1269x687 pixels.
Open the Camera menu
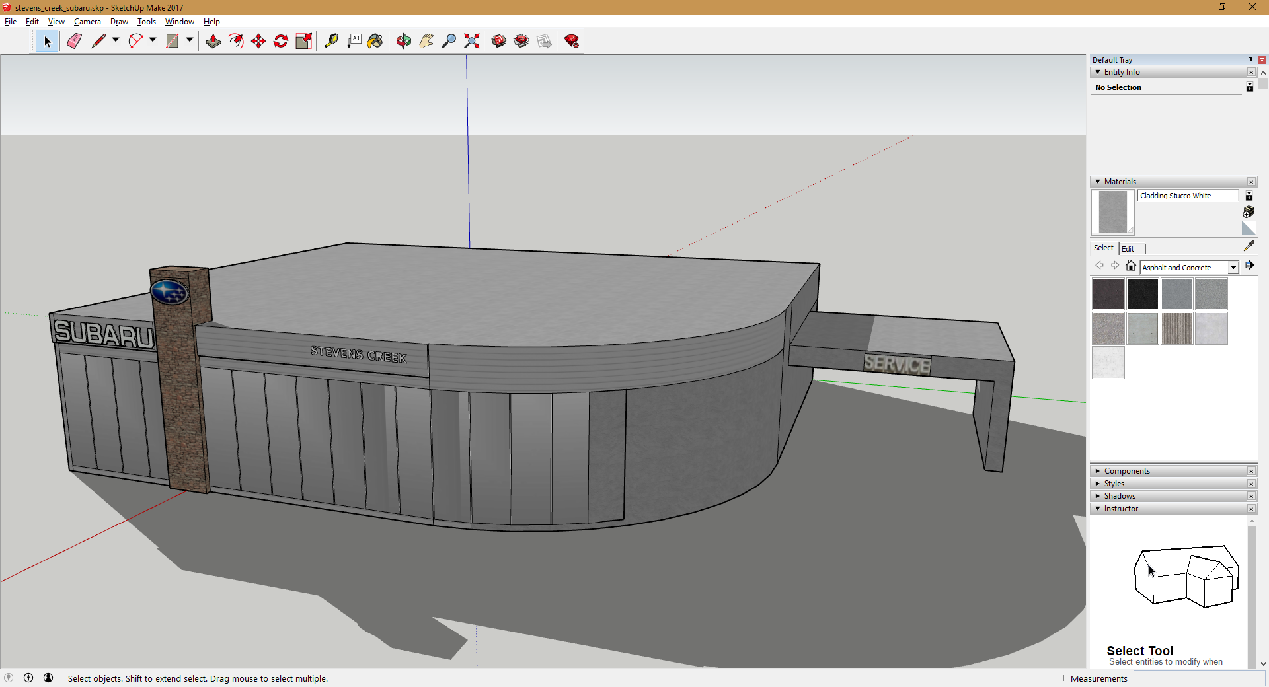pos(87,22)
